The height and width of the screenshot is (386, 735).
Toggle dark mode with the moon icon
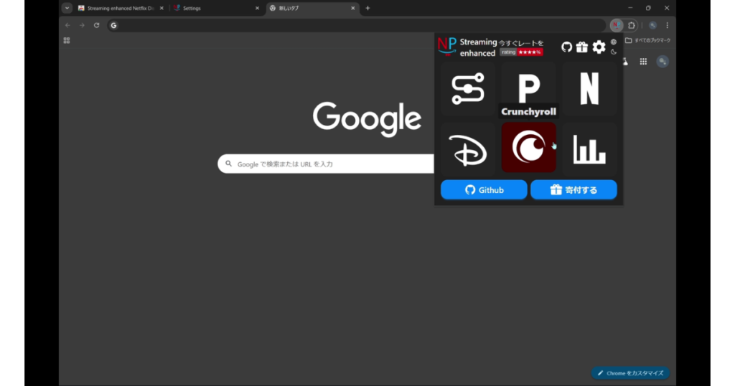click(614, 52)
